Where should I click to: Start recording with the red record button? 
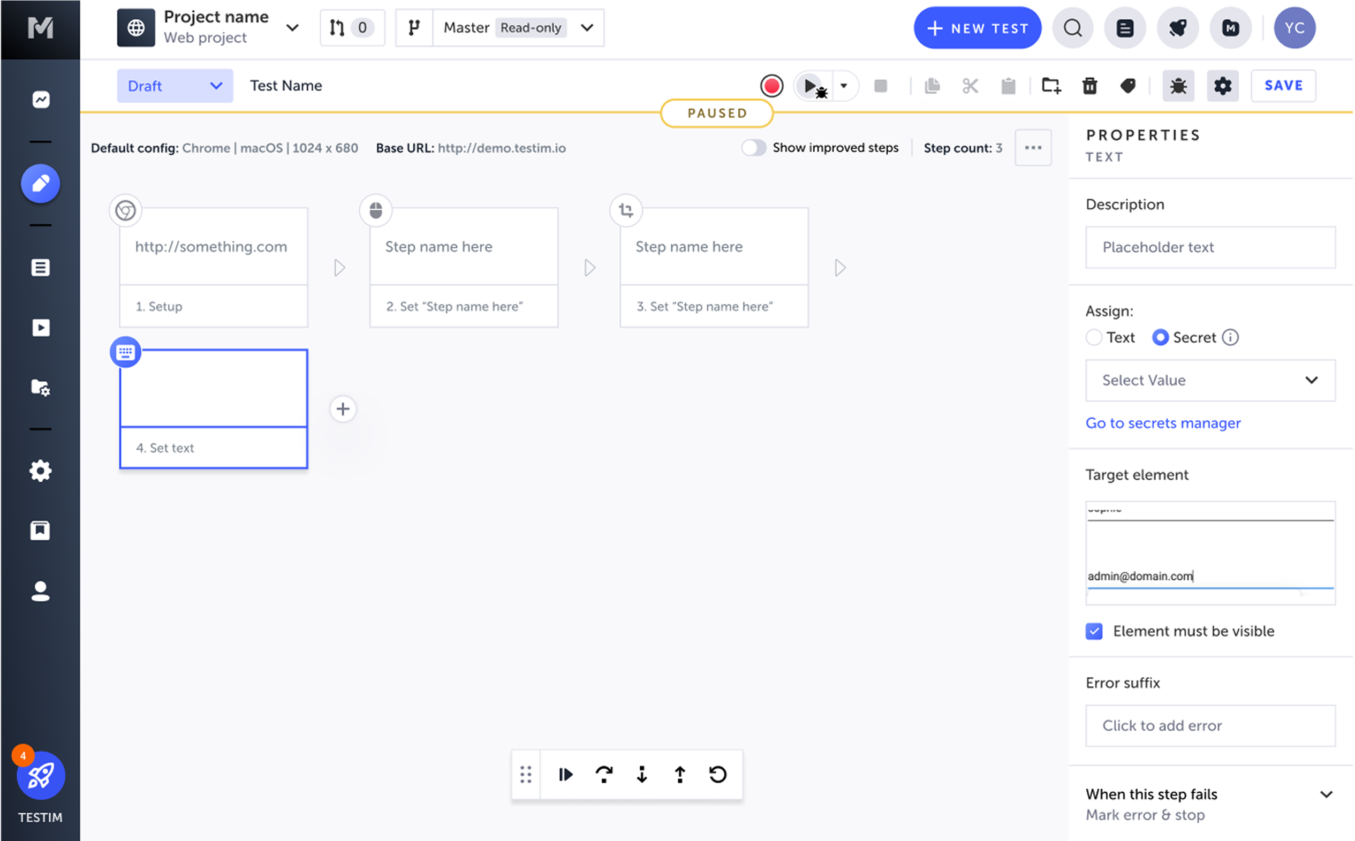[x=773, y=86]
